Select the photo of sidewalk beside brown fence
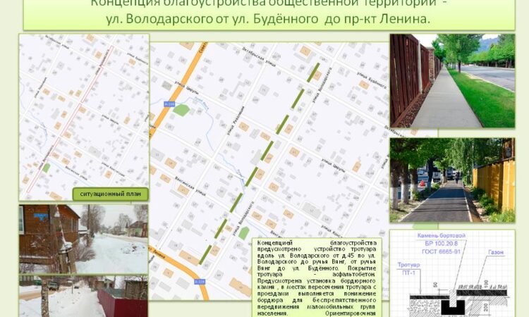The image size is (529, 317). click(x=452, y=80)
